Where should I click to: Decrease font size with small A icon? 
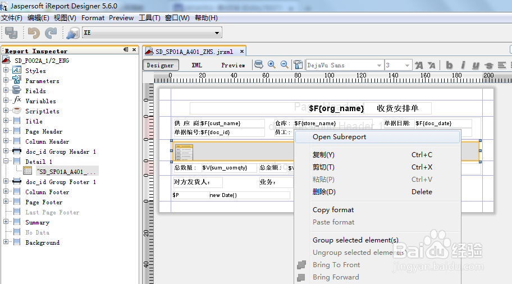point(431,65)
